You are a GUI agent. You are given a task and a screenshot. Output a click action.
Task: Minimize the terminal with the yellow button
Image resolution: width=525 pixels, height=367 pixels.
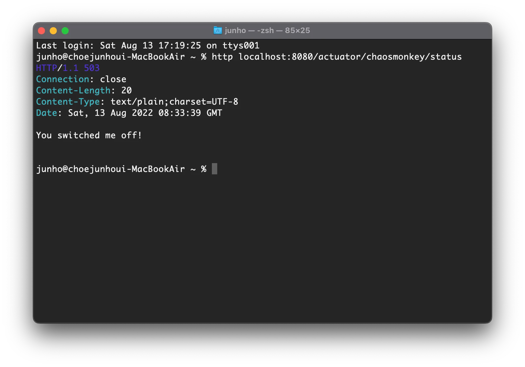53,31
